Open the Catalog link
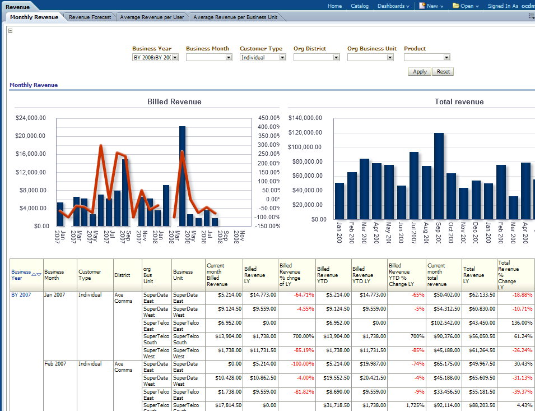Screen dimensions: 535x411 360,6
